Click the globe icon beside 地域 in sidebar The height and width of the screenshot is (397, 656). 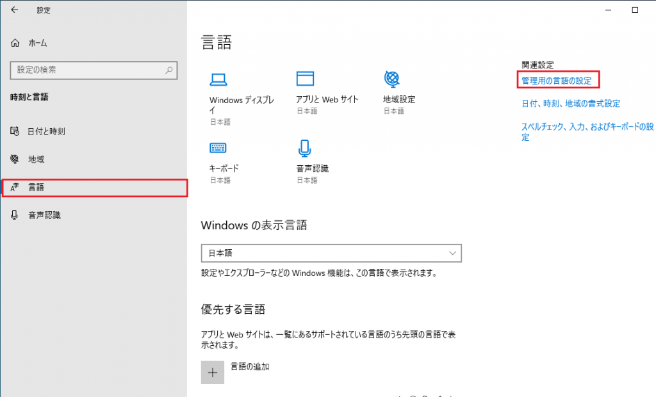(15, 159)
